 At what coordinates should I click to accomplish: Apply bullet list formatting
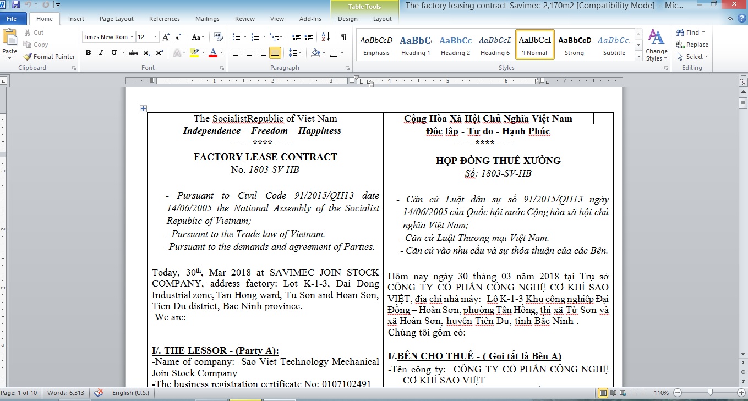pos(236,37)
